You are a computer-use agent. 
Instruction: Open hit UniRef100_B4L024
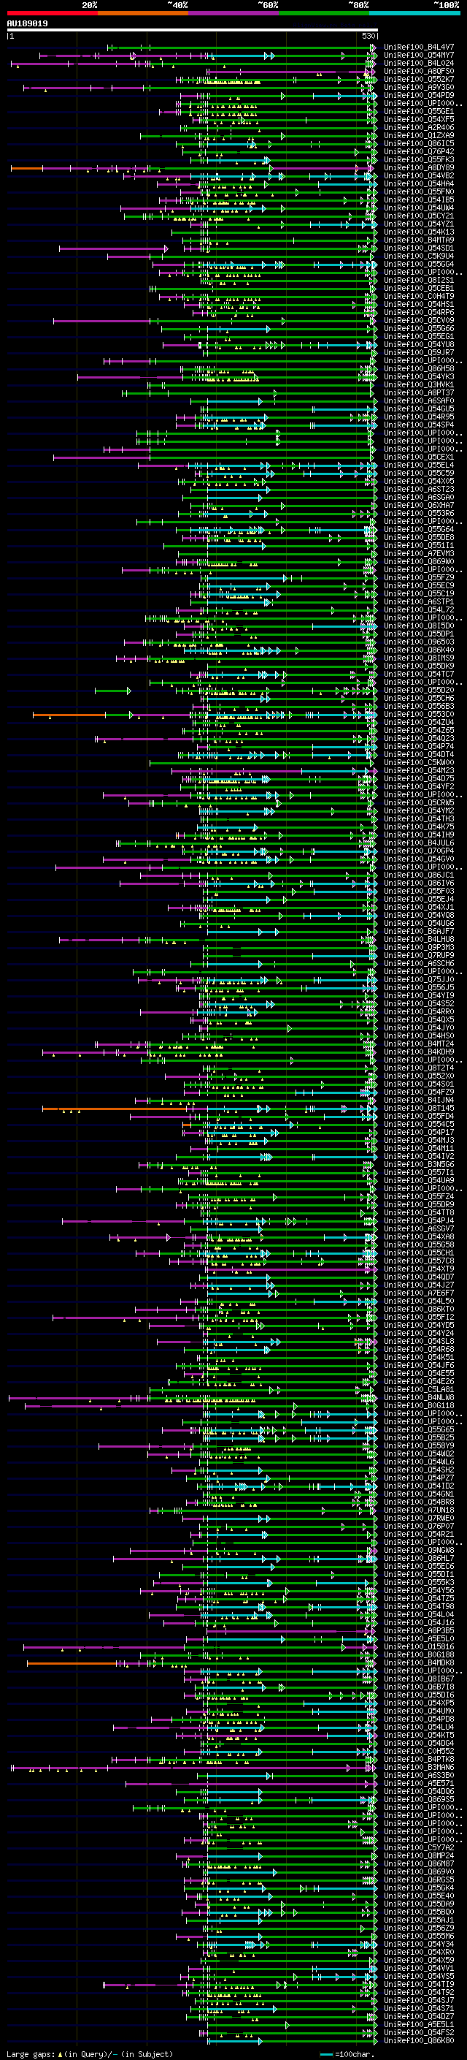[x=419, y=63]
